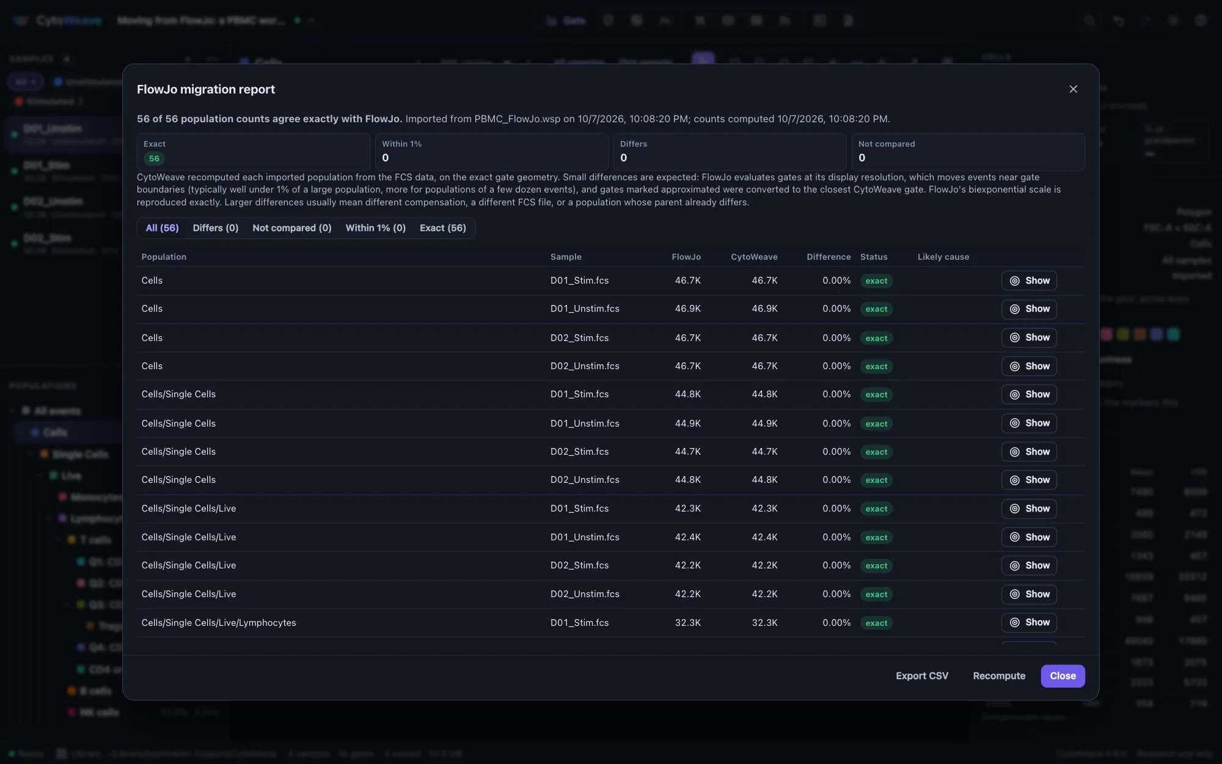Image resolution: width=1222 pixels, height=764 pixels.
Task: Show Cells/Single Cells/Live for D01_Stim.fcs
Action: coord(1029,509)
